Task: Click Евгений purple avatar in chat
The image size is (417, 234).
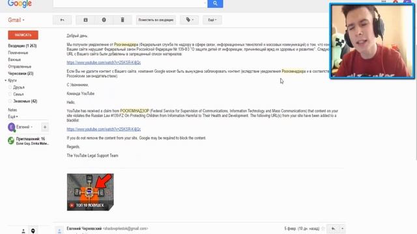Action: (12, 127)
